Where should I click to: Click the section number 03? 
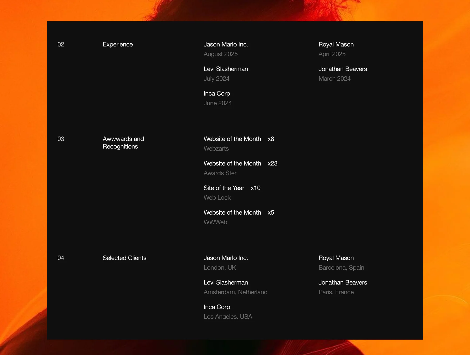pos(61,139)
